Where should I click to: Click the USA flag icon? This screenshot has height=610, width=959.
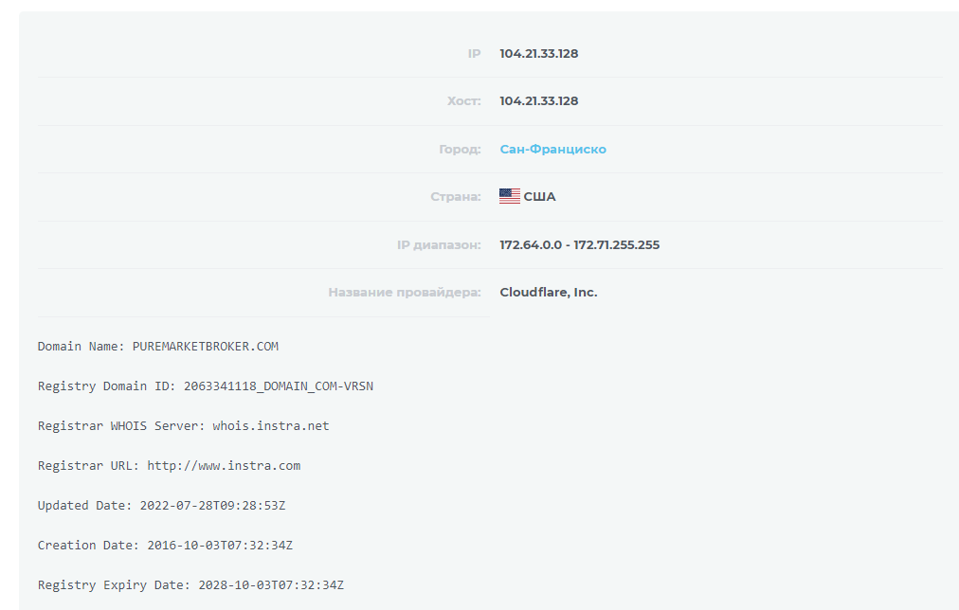tap(510, 196)
